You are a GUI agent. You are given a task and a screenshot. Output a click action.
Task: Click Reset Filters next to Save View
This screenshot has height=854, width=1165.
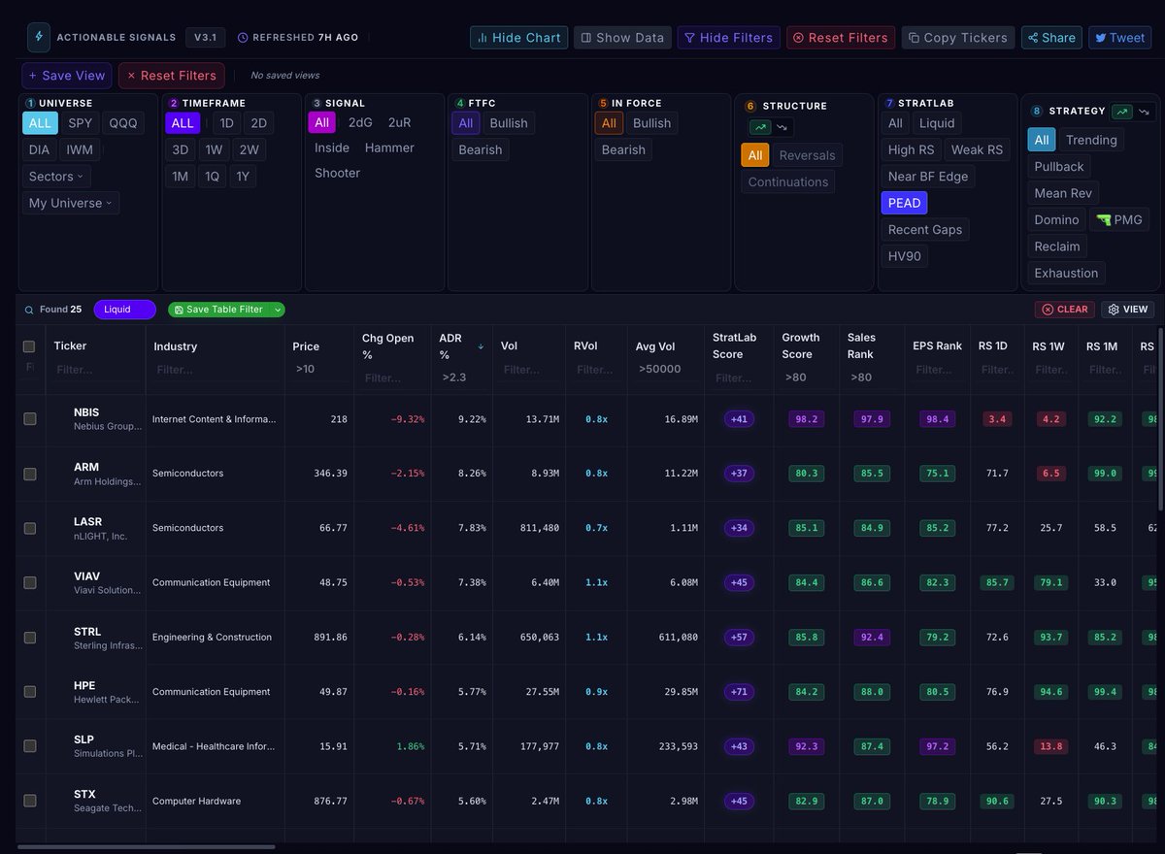(172, 76)
